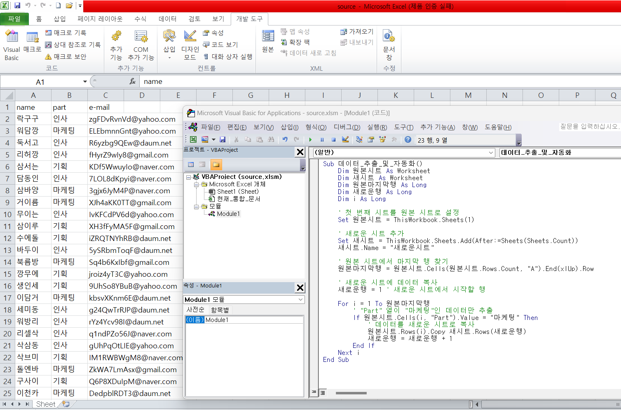621x410 pixels.
Task: Switch to the 홈 ribbon tab
Action: tap(39, 19)
